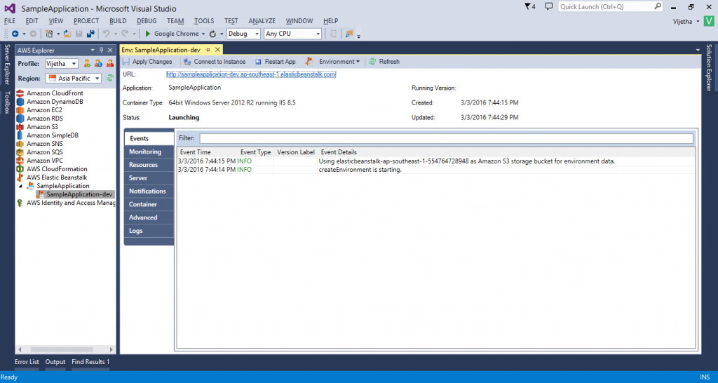Viewport: 718px width, 383px height.
Task: Click the Save All toolbar icon
Action: pos(90,34)
